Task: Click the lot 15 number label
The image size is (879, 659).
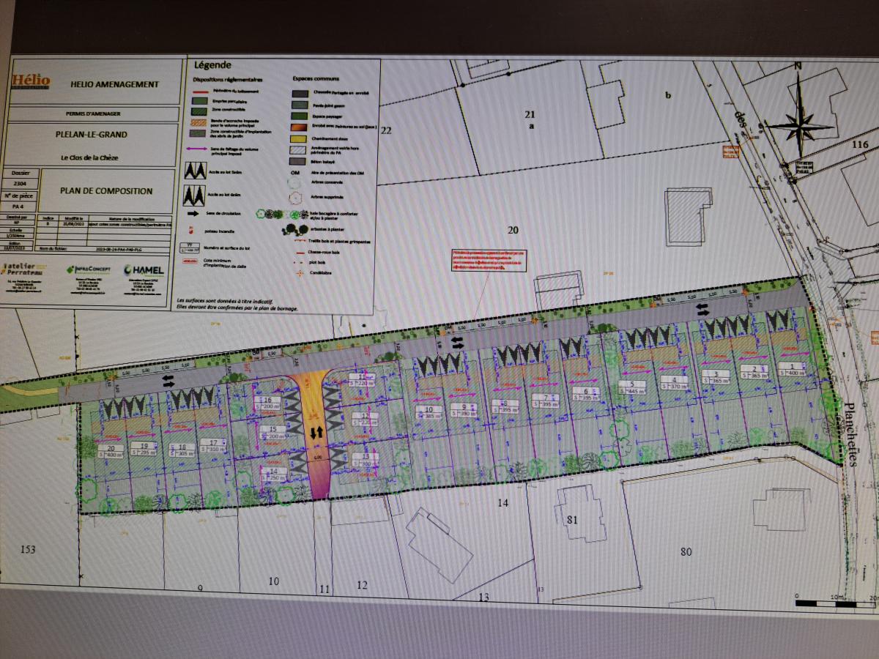Action: pyautogui.click(x=272, y=430)
